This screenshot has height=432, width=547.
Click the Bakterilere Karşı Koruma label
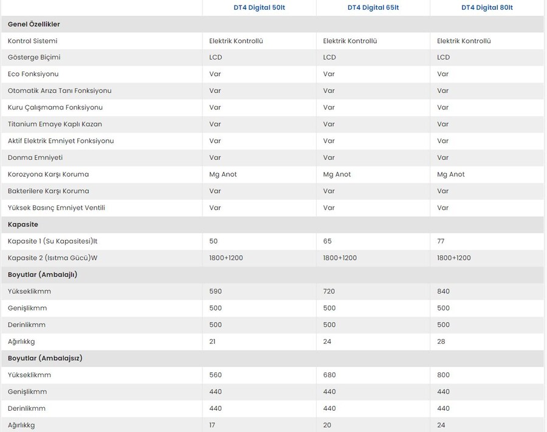tap(49, 191)
